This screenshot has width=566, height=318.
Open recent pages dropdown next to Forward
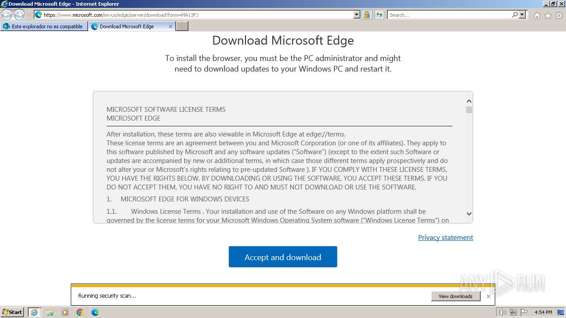29,15
